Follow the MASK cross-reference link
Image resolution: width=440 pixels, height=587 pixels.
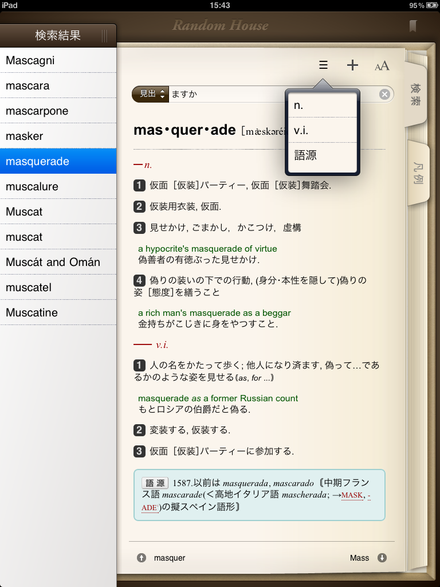(x=352, y=495)
